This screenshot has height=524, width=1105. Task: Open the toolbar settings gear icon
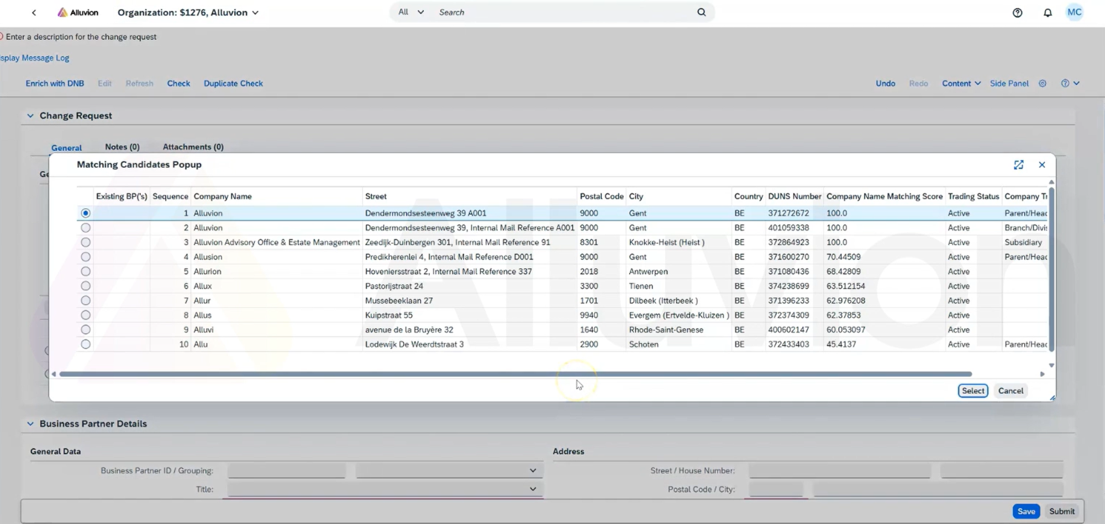[x=1043, y=83]
